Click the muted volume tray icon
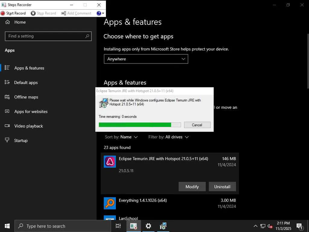 pyautogui.click(x=270, y=226)
